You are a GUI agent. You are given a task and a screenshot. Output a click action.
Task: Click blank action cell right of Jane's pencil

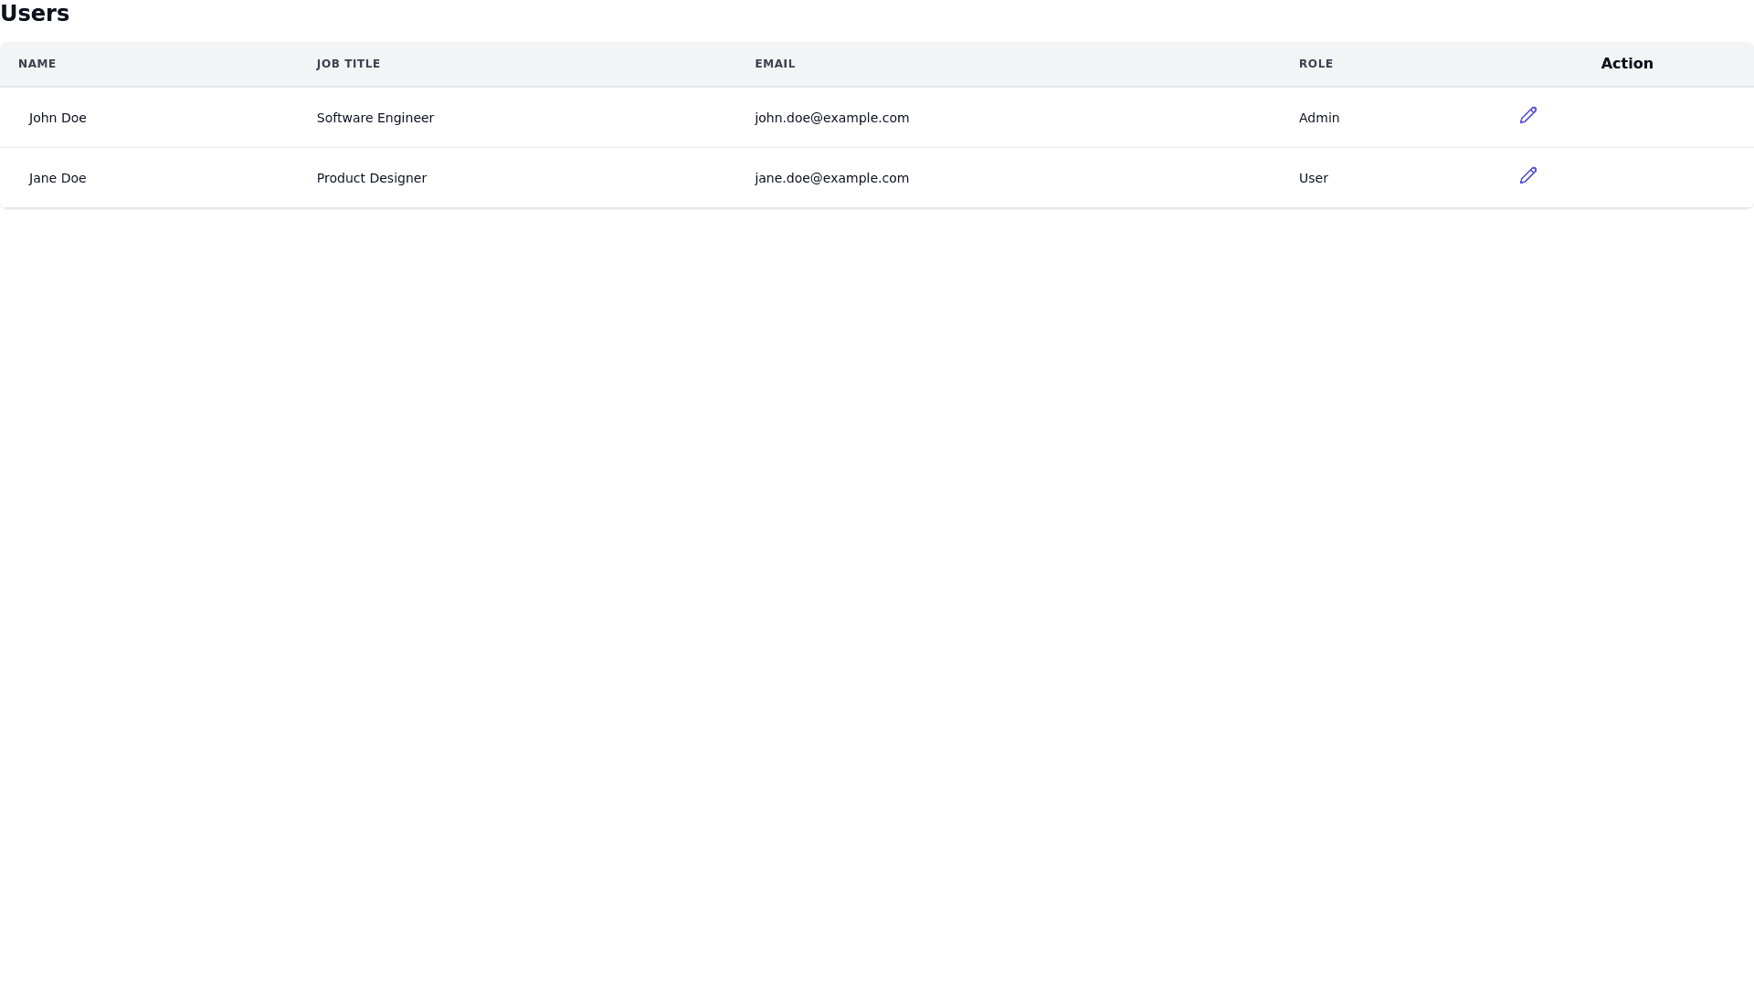pos(1644,178)
